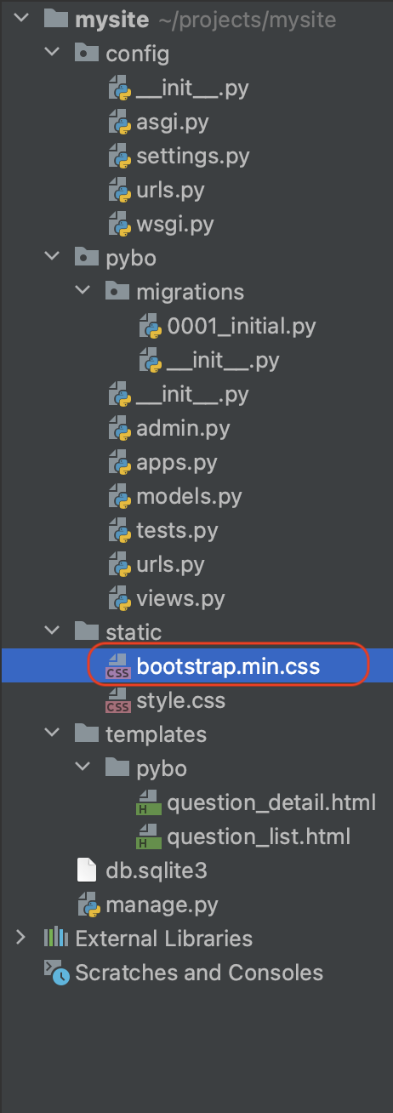
Task: Open views.py file name
Action: 180,599
